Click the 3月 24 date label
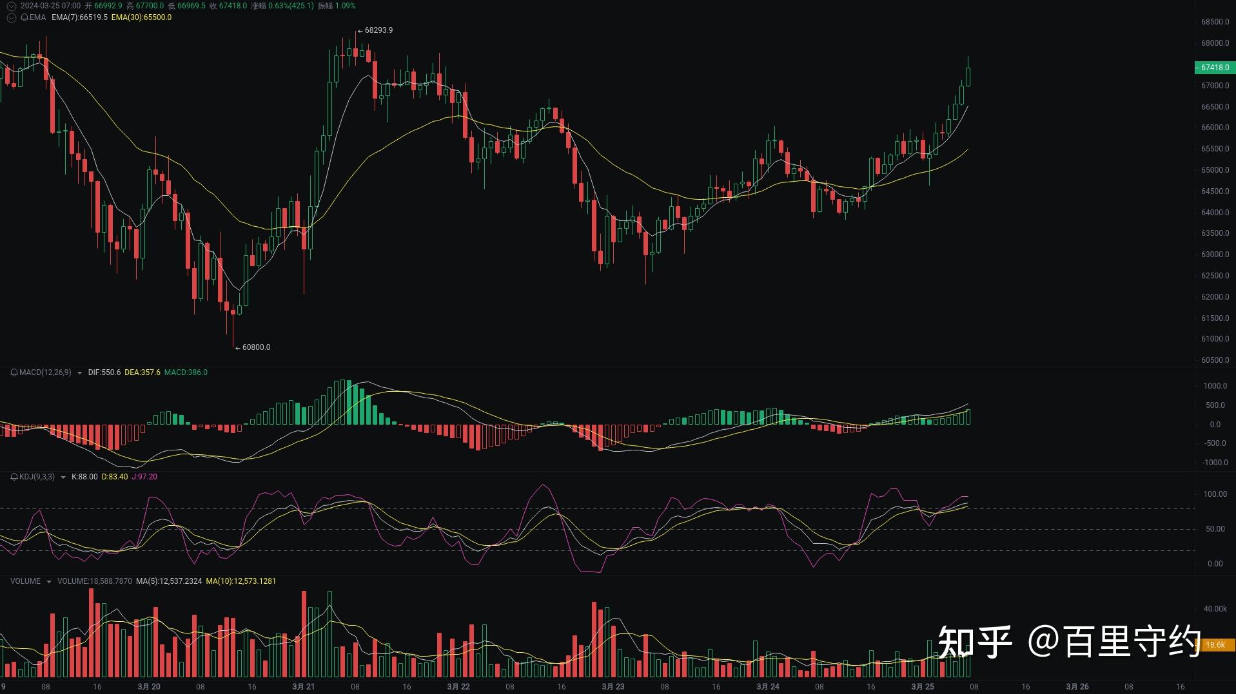This screenshot has height=694, width=1236. pos(768,687)
